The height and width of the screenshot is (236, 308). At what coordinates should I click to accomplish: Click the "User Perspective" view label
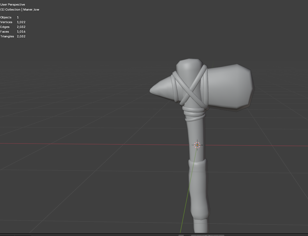pos(13,4)
